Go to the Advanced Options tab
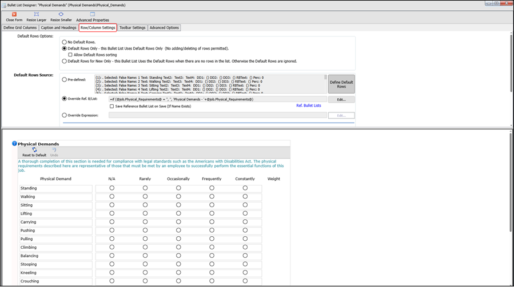Viewport: 514px width, 287px height. [164, 28]
